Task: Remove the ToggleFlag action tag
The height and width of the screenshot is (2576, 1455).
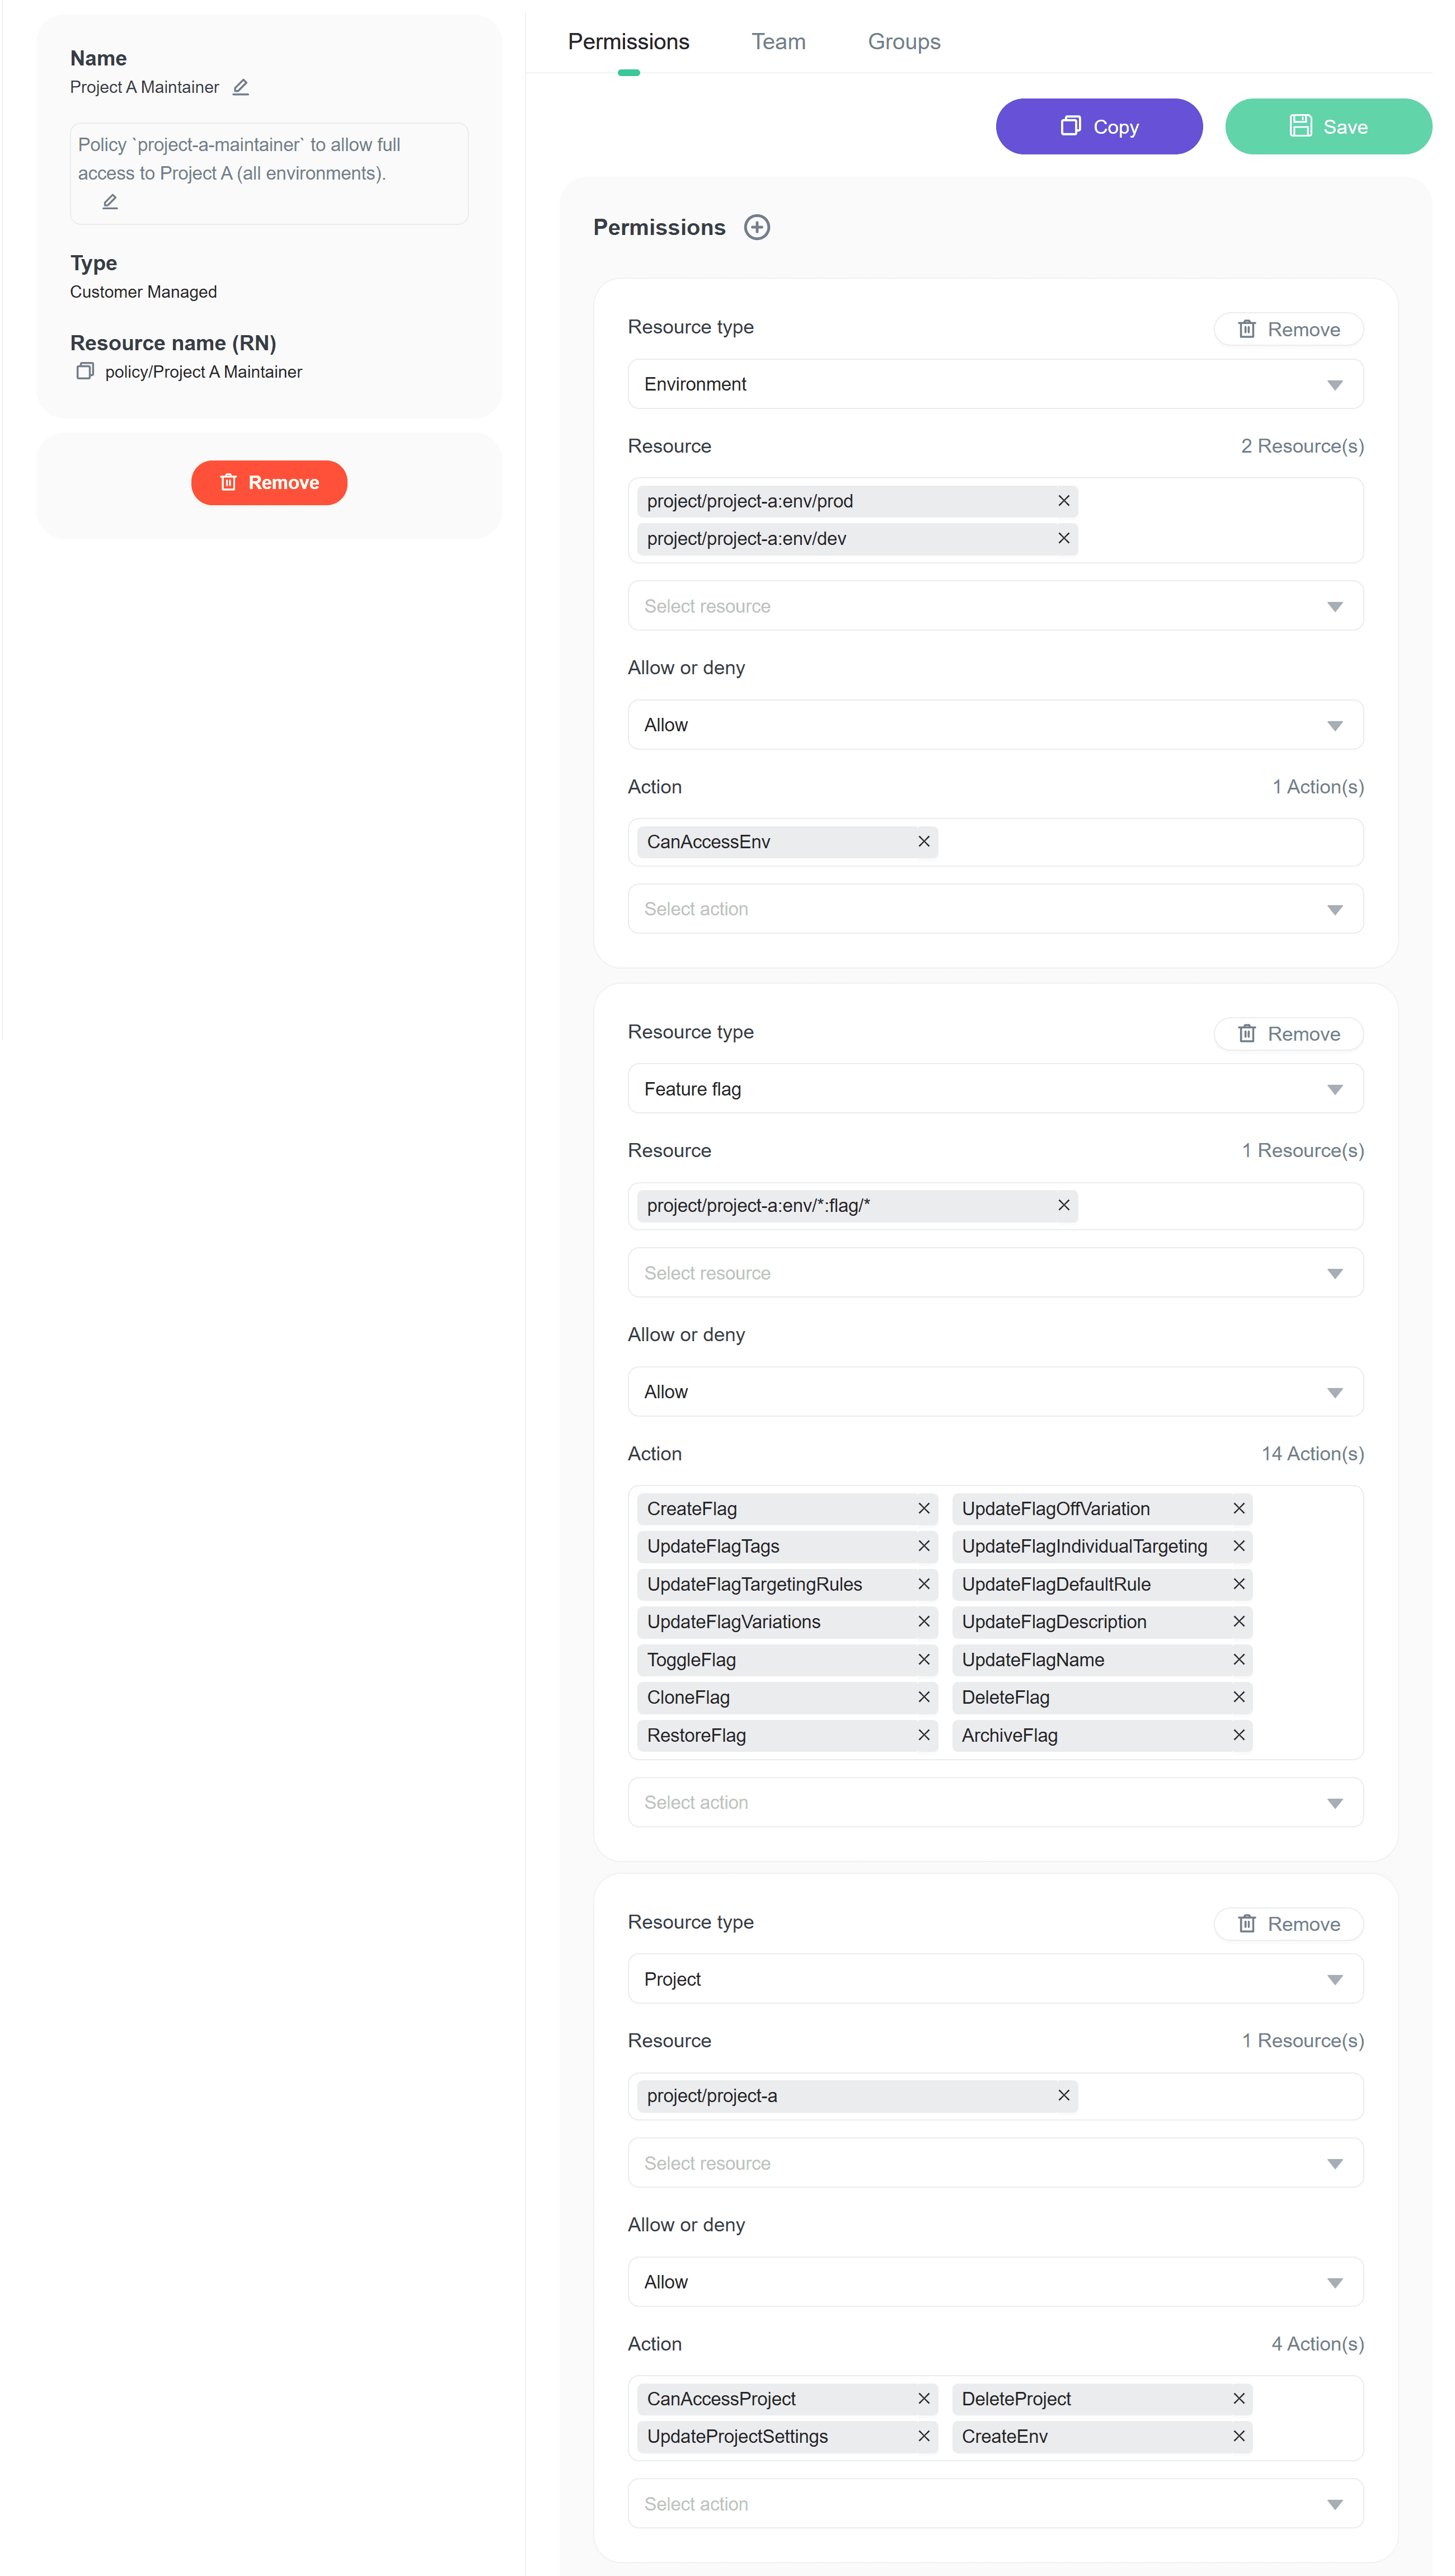Action: (x=923, y=1659)
